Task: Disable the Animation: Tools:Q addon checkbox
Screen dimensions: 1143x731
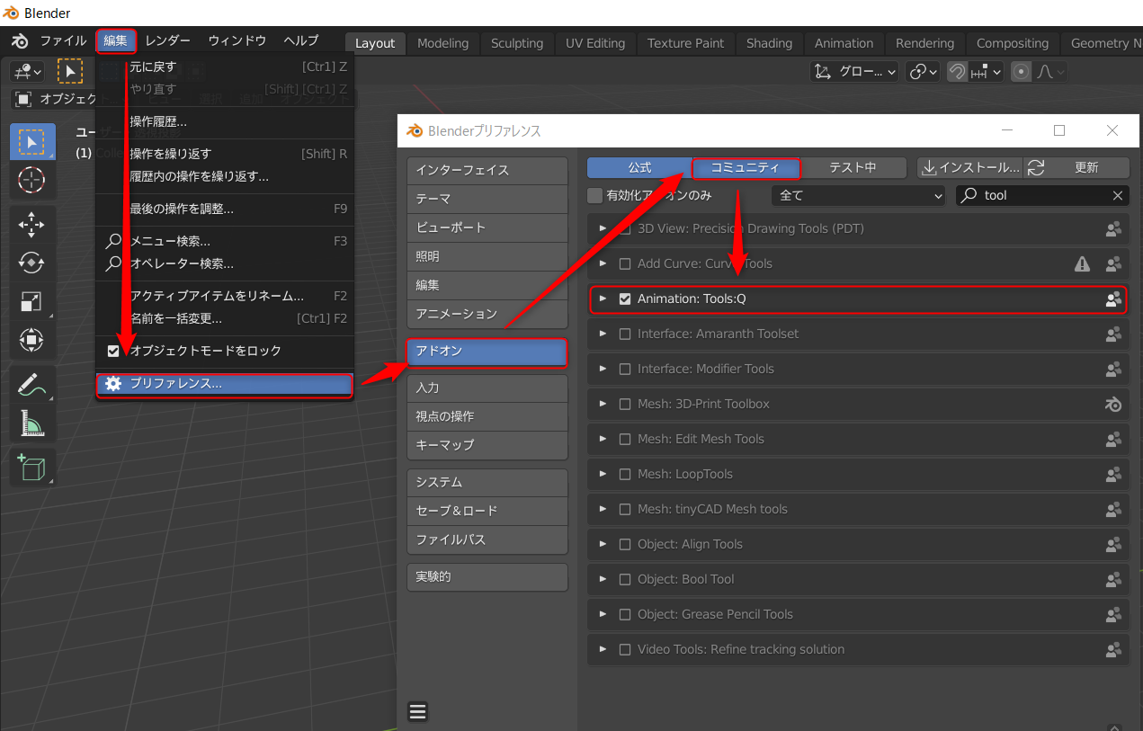Action: (625, 299)
